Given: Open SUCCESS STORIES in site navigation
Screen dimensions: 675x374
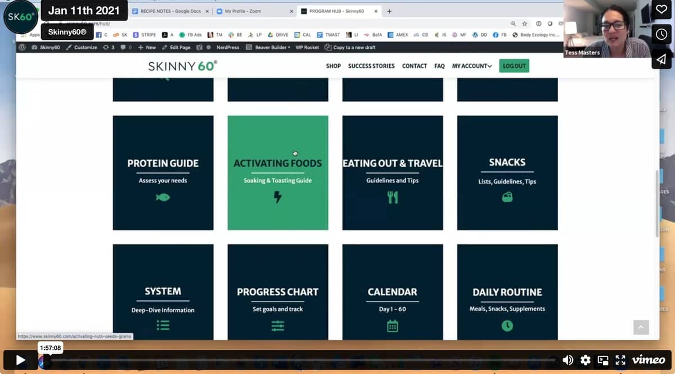Looking at the screenshot, I should tap(371, 66).
